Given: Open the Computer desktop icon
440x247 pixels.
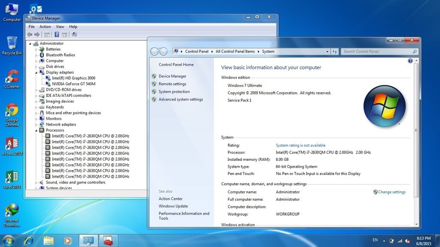Looking at the screenshot, I should 12,12.
